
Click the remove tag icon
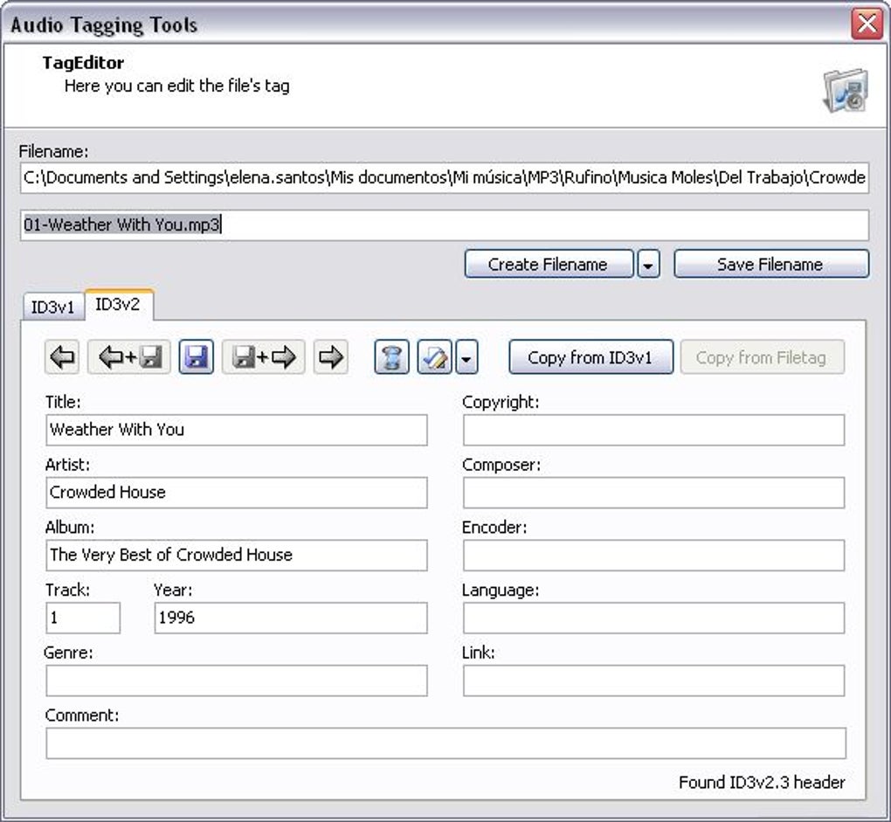(x=391, y=356)
